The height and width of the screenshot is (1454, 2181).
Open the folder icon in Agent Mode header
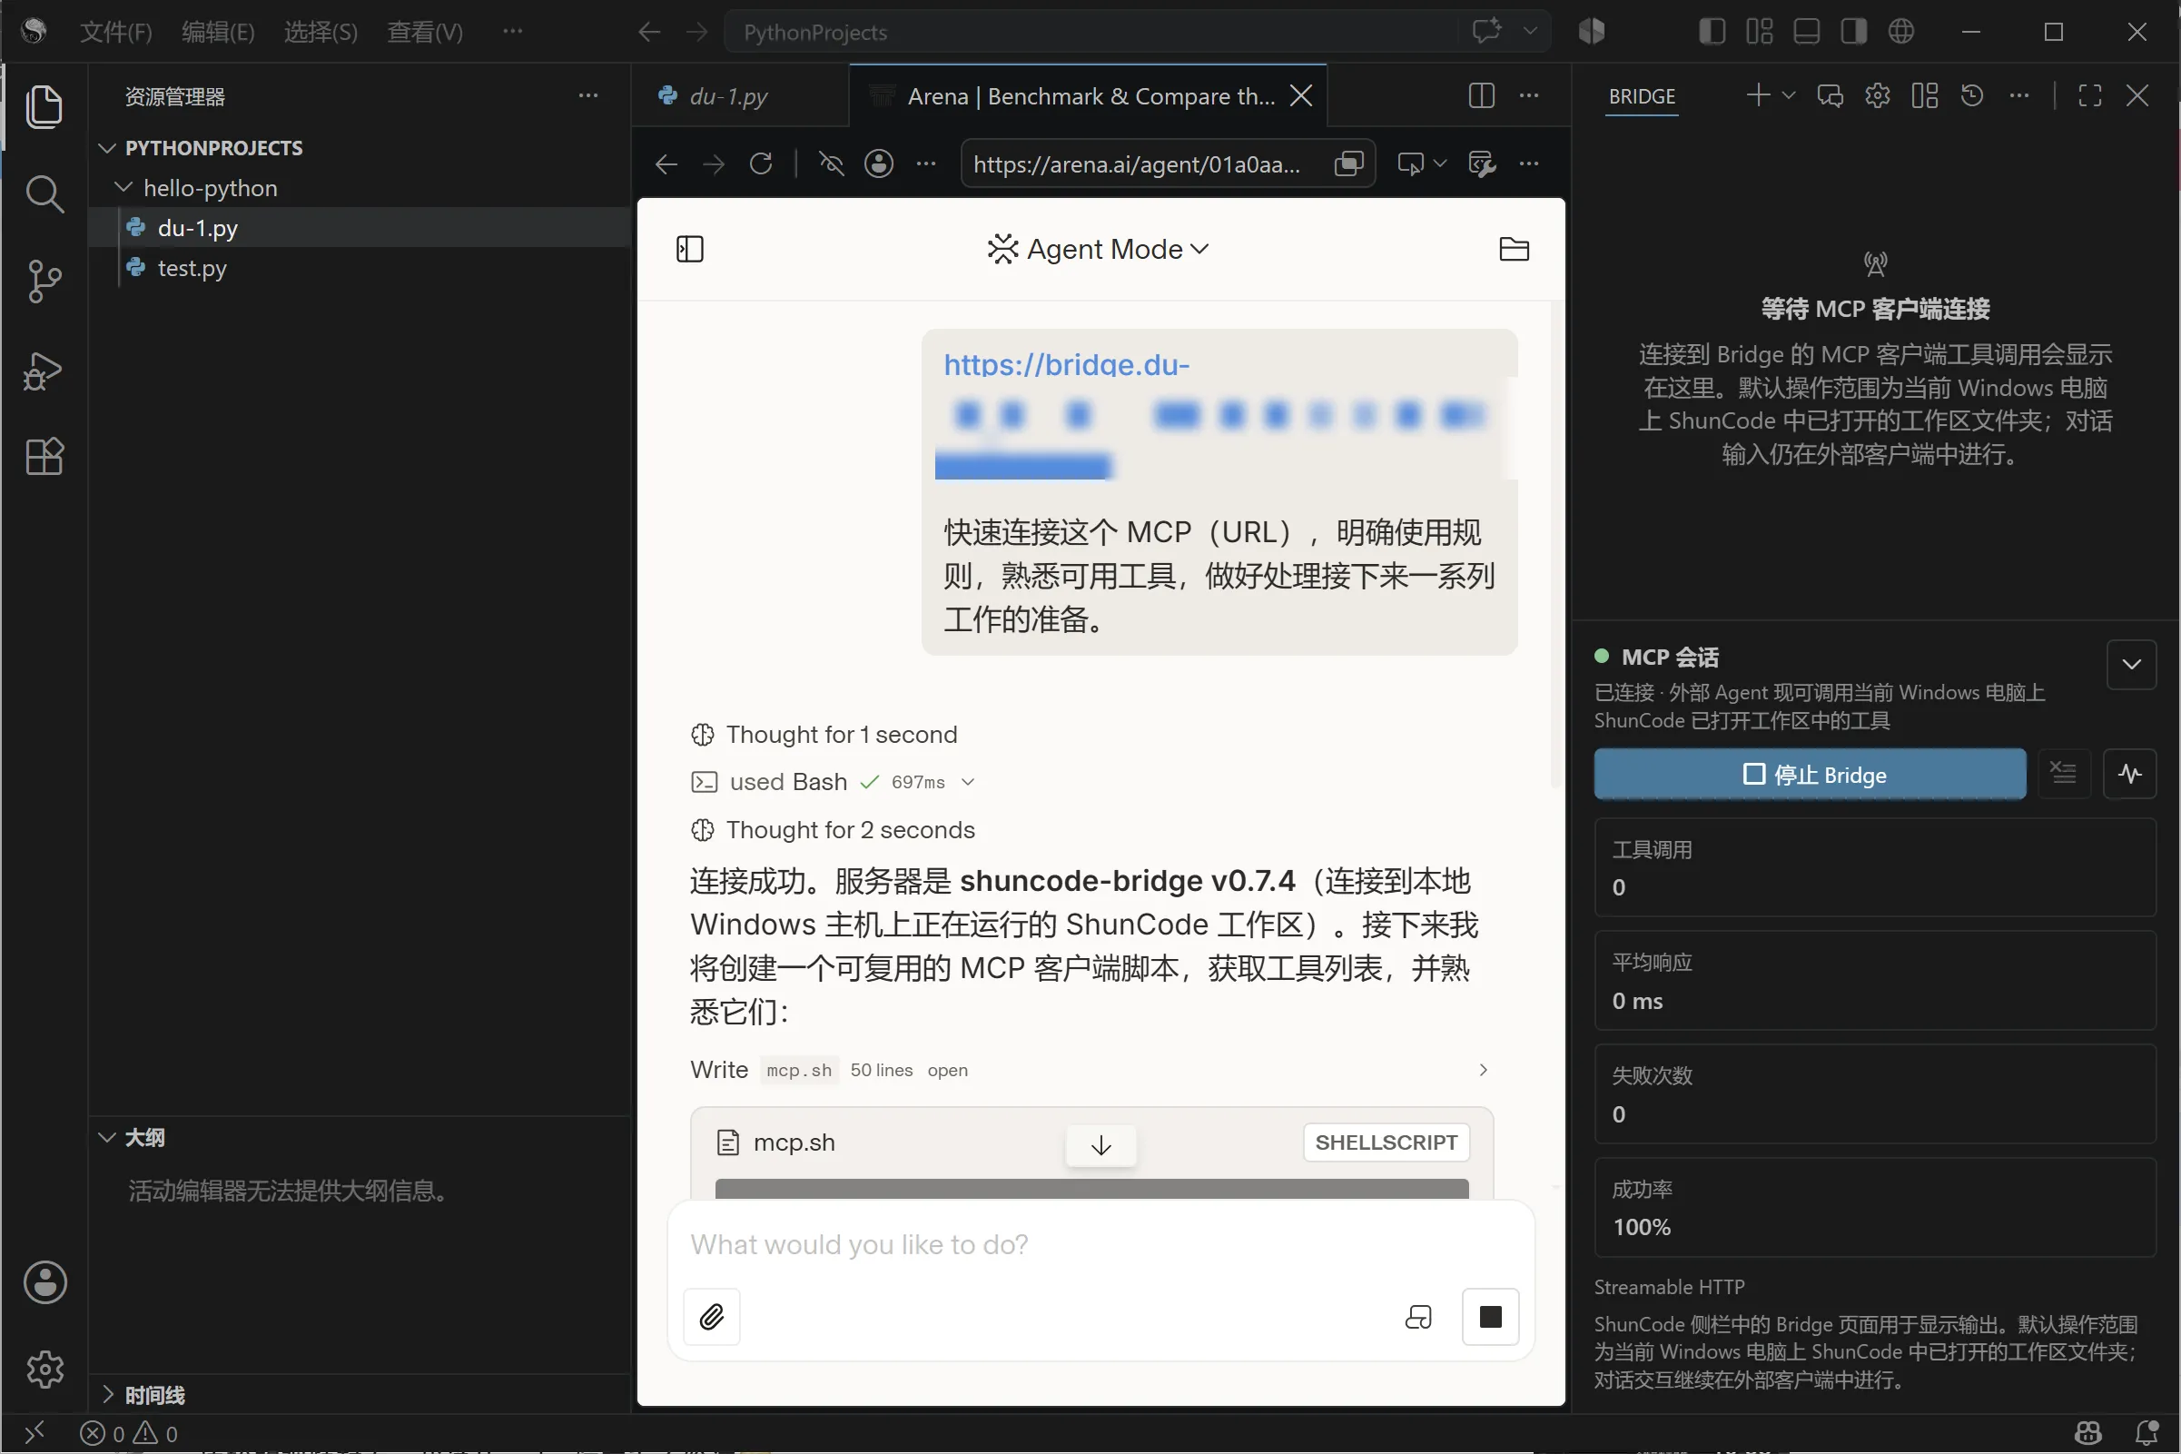tap(1514, 250)
